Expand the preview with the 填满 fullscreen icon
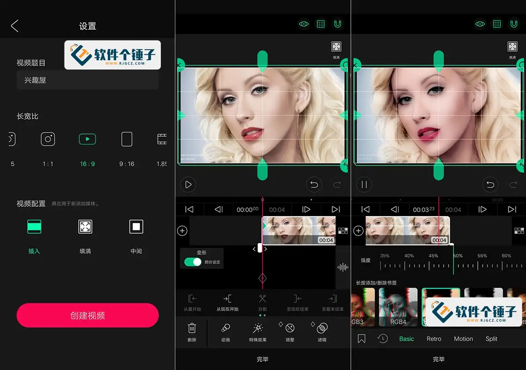 [336, 46]
